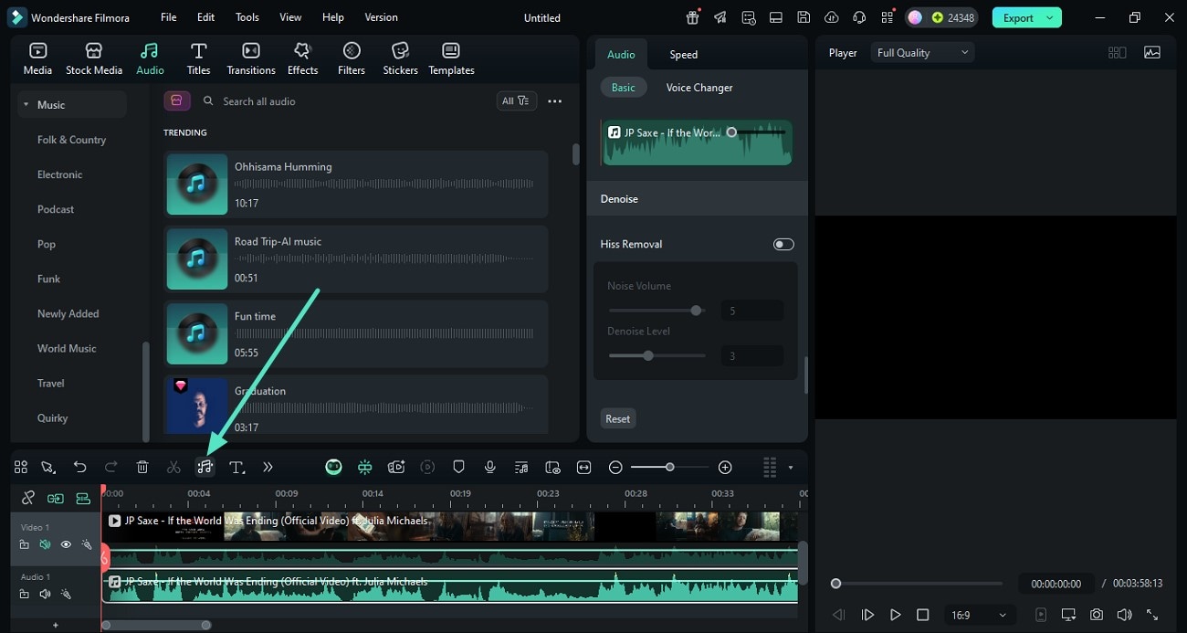This screenshot has height=633, width=1187.
Task: Select the Split scissors tool
Action: [173, 467]
